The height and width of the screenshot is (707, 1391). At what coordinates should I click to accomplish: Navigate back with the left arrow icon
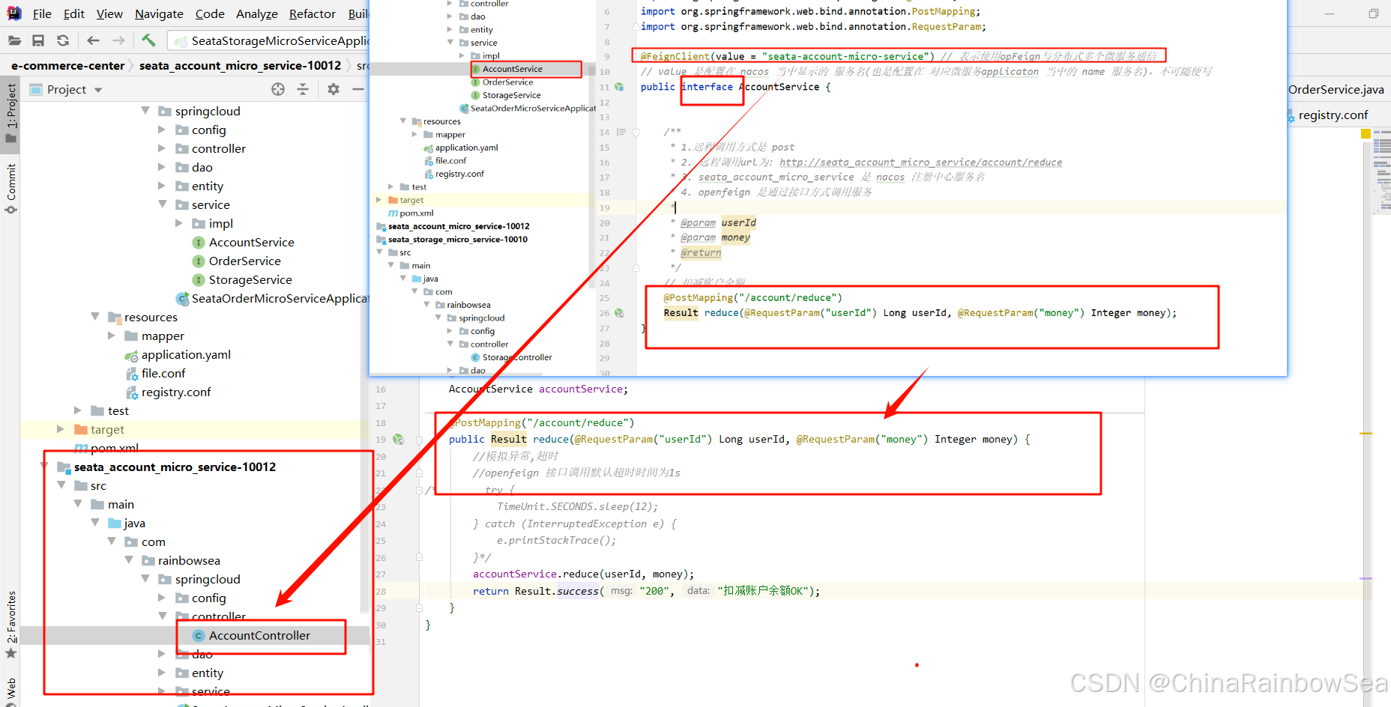[93, 40]
